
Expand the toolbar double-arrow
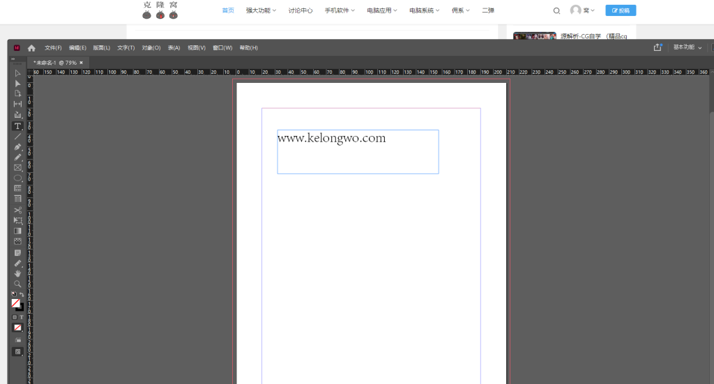pos(13,59)
